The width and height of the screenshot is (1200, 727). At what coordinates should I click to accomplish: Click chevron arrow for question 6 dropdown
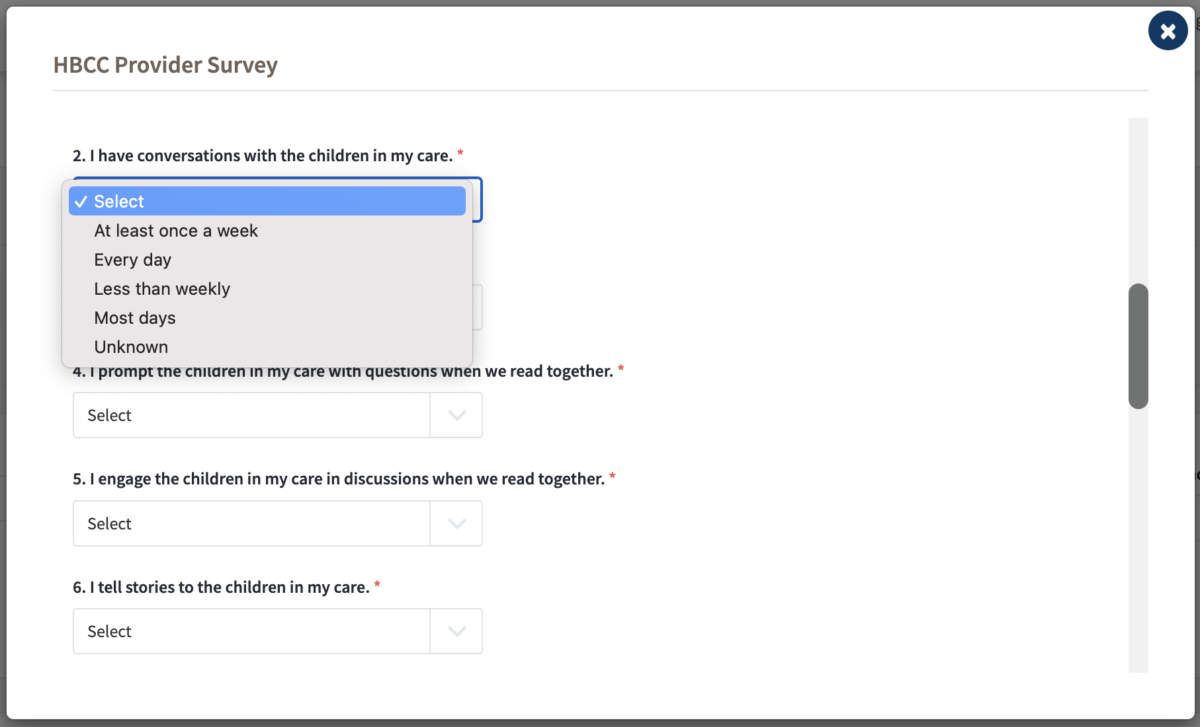457,631
